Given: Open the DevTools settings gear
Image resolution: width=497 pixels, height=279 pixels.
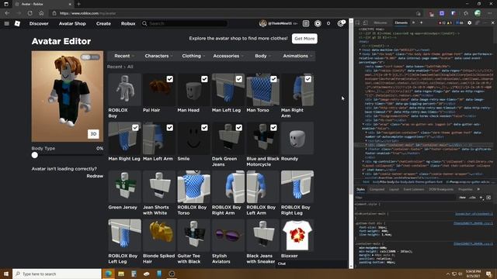Looking at the screenshot, I should tap(469, 22).
